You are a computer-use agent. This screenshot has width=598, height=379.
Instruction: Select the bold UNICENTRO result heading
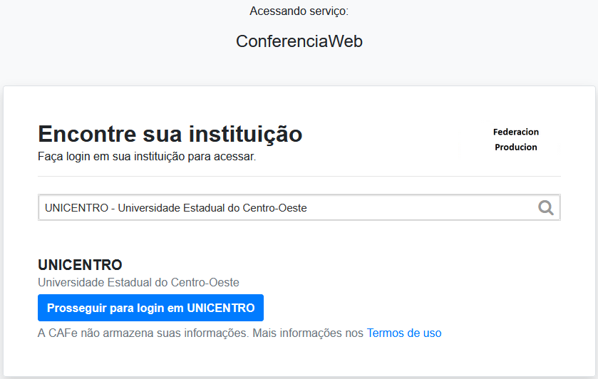tap(80, 264)
